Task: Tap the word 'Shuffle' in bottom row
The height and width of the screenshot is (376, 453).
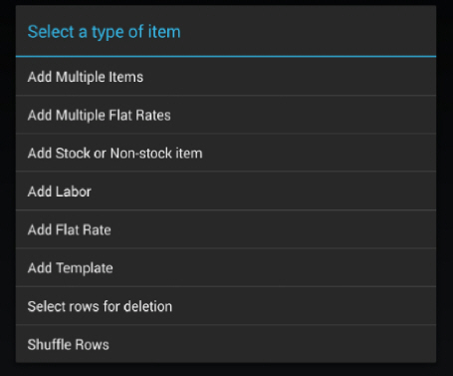Action: click(x=49, y=345)
